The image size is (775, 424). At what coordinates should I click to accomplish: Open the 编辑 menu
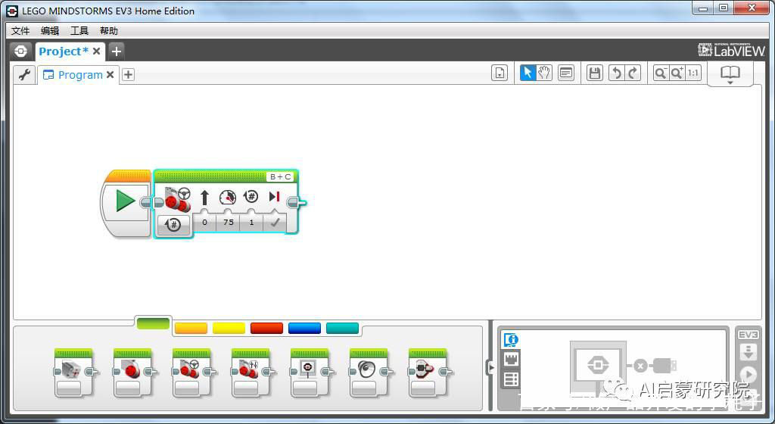(50, 30)
